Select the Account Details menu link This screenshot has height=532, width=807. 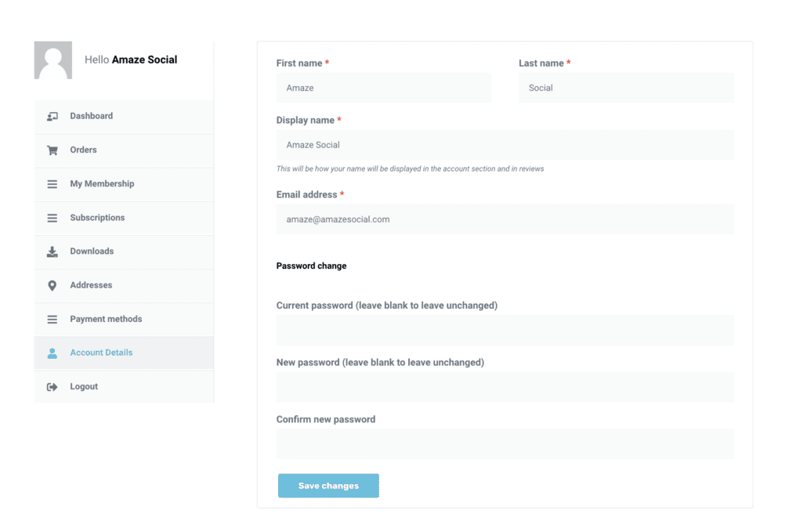[124, 353]
